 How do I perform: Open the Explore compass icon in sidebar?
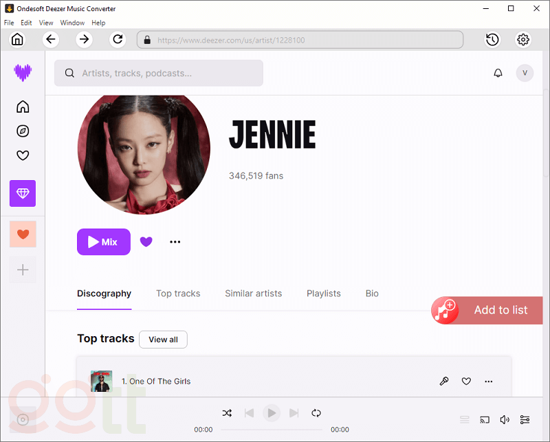23,131
